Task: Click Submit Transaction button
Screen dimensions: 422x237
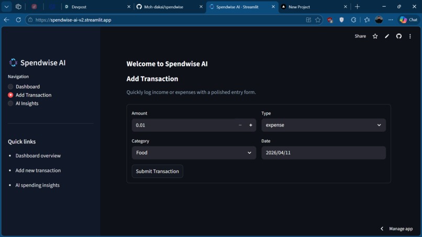Action: 158,171
